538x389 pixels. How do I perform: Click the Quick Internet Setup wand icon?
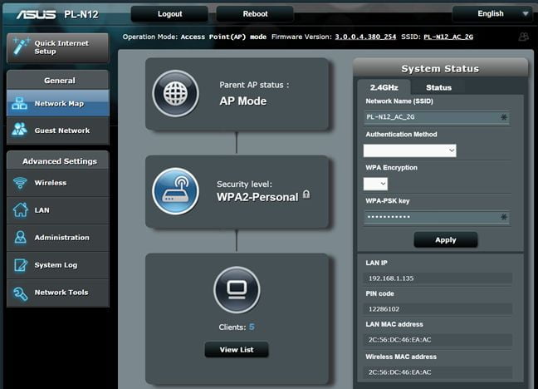point(21,46)
